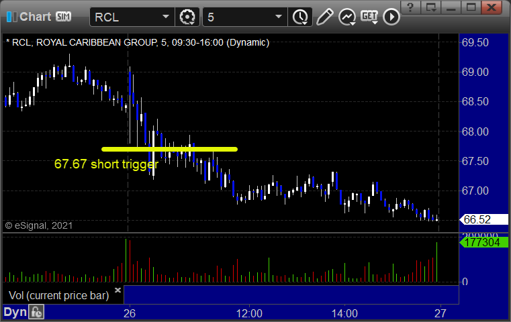The height and width of the screenshot is (322, 511).
Task: Click the 68.50 price axis label
Action: coord(475,101)
